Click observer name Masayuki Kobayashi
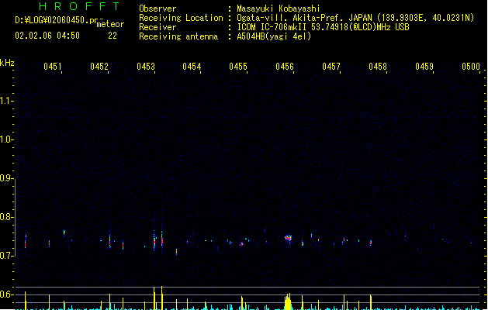Screen dimensions: 488x310 click(279, 9)
